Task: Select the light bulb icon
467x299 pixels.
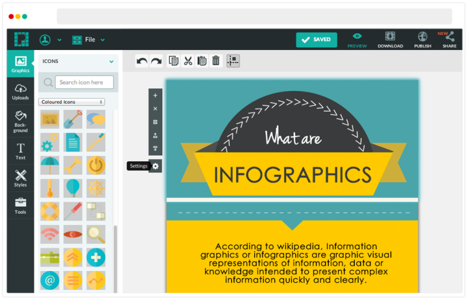Action: pos(73,188)
